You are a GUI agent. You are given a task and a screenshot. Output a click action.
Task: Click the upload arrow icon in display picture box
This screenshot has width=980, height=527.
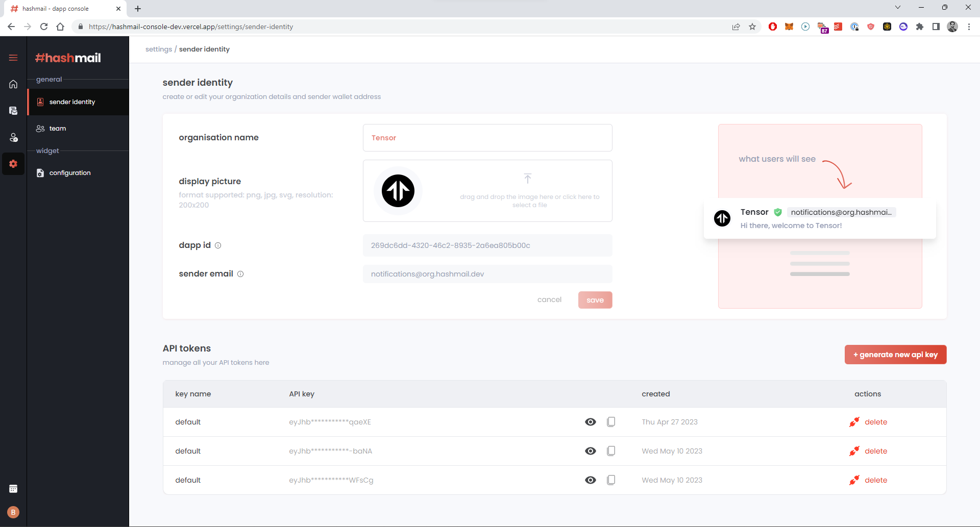[528, 179]
